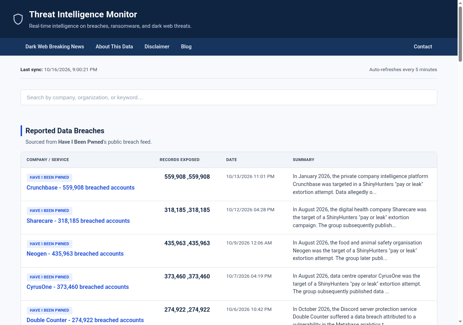Open Sharecare breached accounts link
The image size is (463, 325).
(78, 221)
